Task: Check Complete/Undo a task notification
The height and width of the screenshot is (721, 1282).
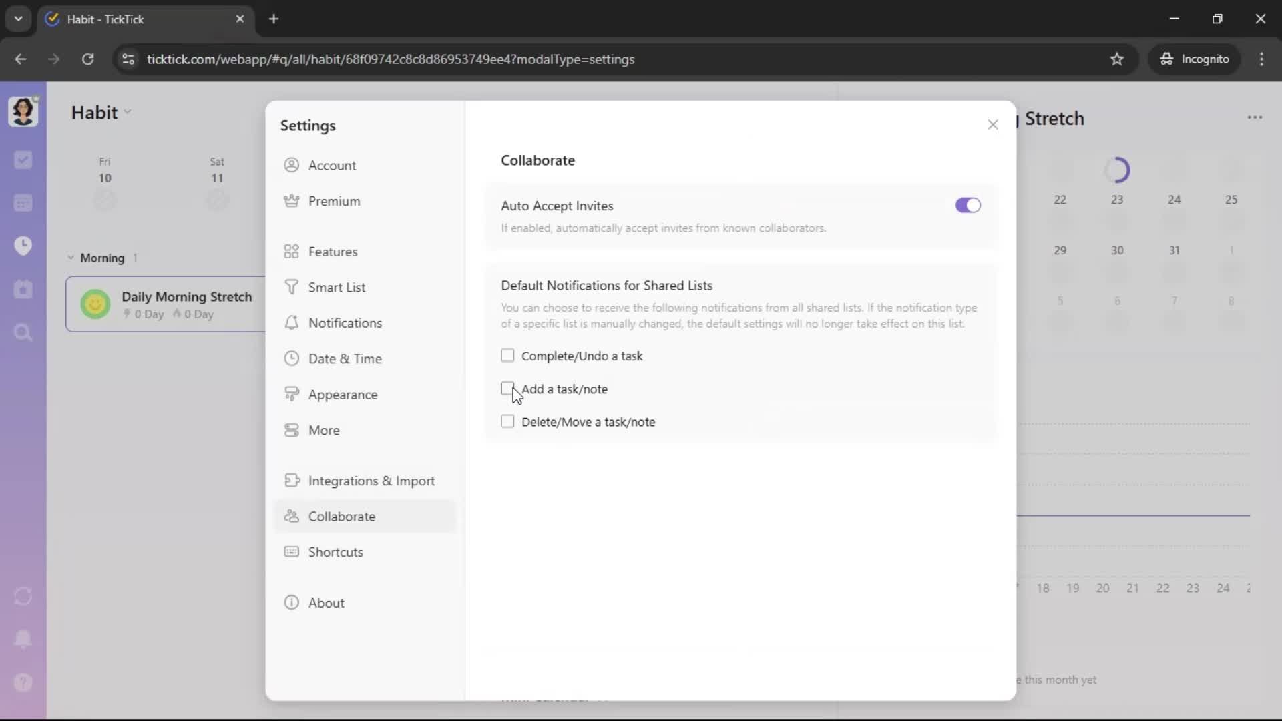Action: 507,356
